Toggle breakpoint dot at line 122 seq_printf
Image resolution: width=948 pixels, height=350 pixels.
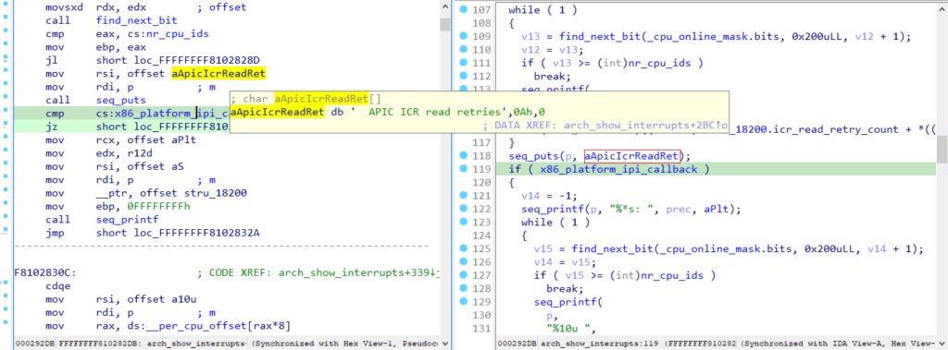click(464, 209)
